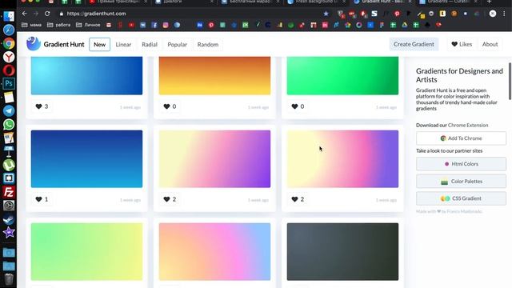Pick cream-pink-purple linear gradient with 2 likes
512x288 pixels.
click(x=214, y=159)
